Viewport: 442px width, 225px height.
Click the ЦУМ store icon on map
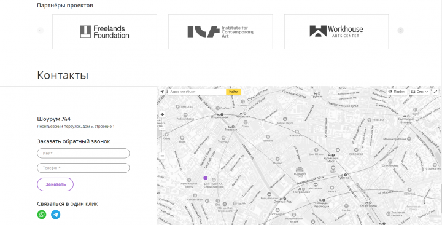tap(333, 168)
